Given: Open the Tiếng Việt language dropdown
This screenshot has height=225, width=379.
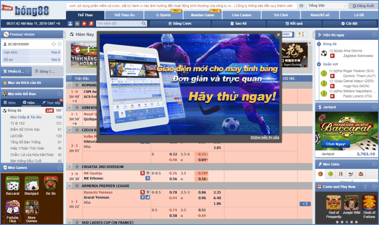Looking at the screenshot, I should pyautogui.click(x=327, y=6).
